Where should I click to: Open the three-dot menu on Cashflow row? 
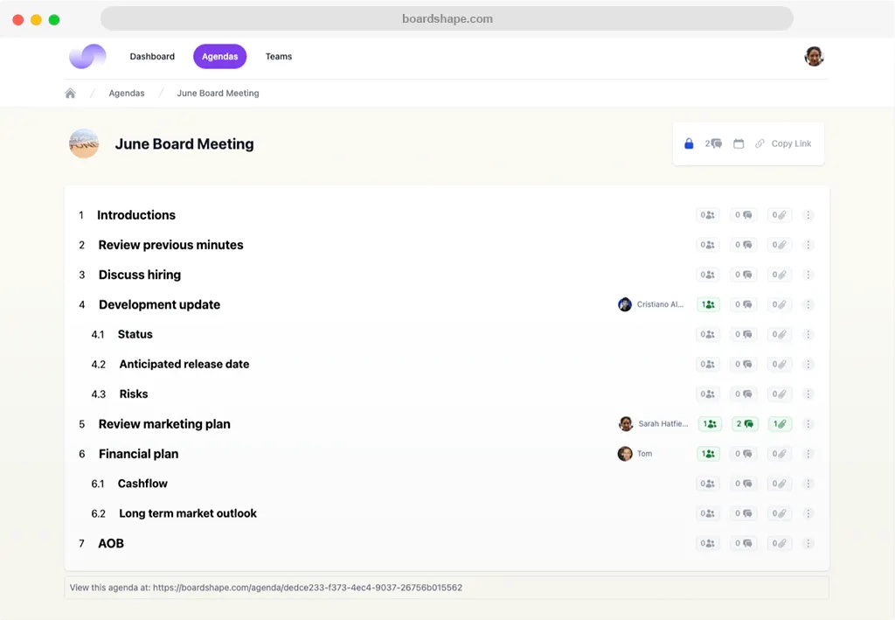click(808, 483)
